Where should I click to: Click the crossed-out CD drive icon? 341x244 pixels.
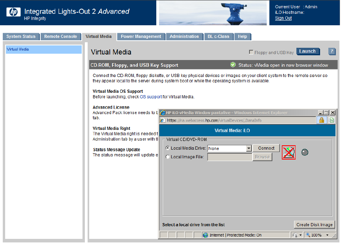coord(289,152)
